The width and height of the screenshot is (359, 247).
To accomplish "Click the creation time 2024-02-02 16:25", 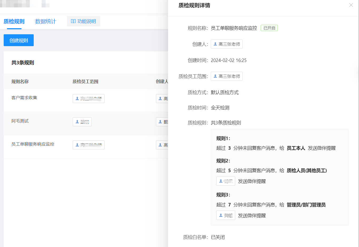I will [x=229, y=60].
